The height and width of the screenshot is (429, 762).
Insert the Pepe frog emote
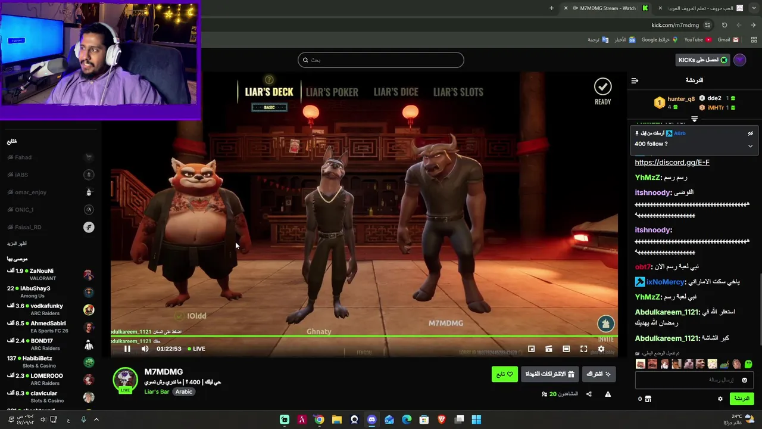click(x=724, y=364)
